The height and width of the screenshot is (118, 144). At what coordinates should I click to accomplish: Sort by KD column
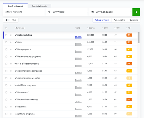pyautogui.click(x=128, y=28)
